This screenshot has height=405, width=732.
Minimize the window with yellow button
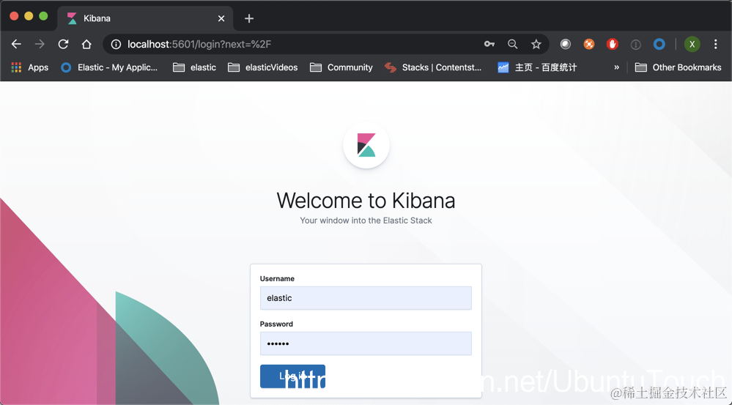point(29,16)
